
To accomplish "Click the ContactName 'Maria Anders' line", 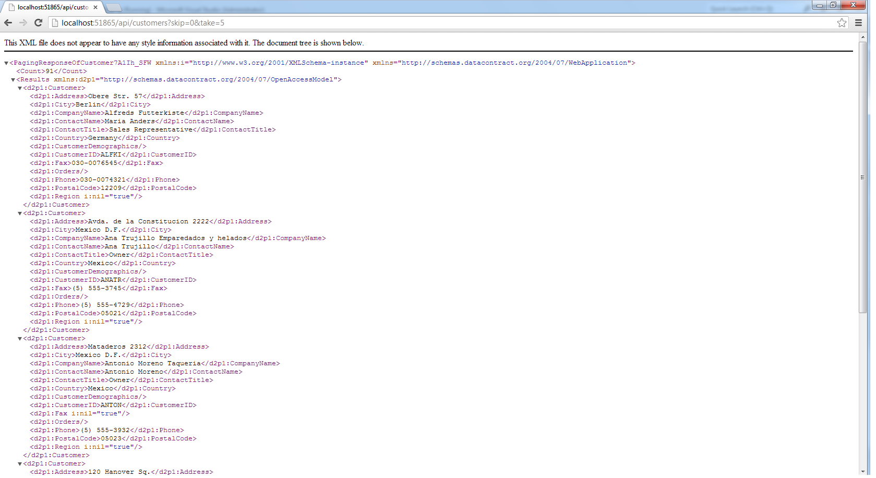I will [x=132, y=122].
